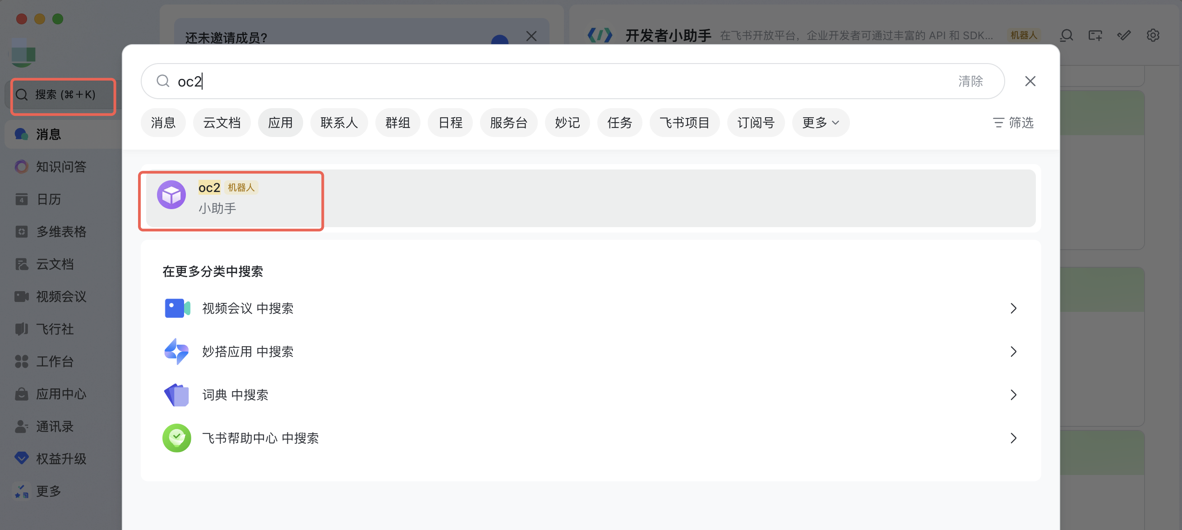Select the 联系人 search tab
The width and height of the screenshot is (1182, 530).
tap(339, 123)
